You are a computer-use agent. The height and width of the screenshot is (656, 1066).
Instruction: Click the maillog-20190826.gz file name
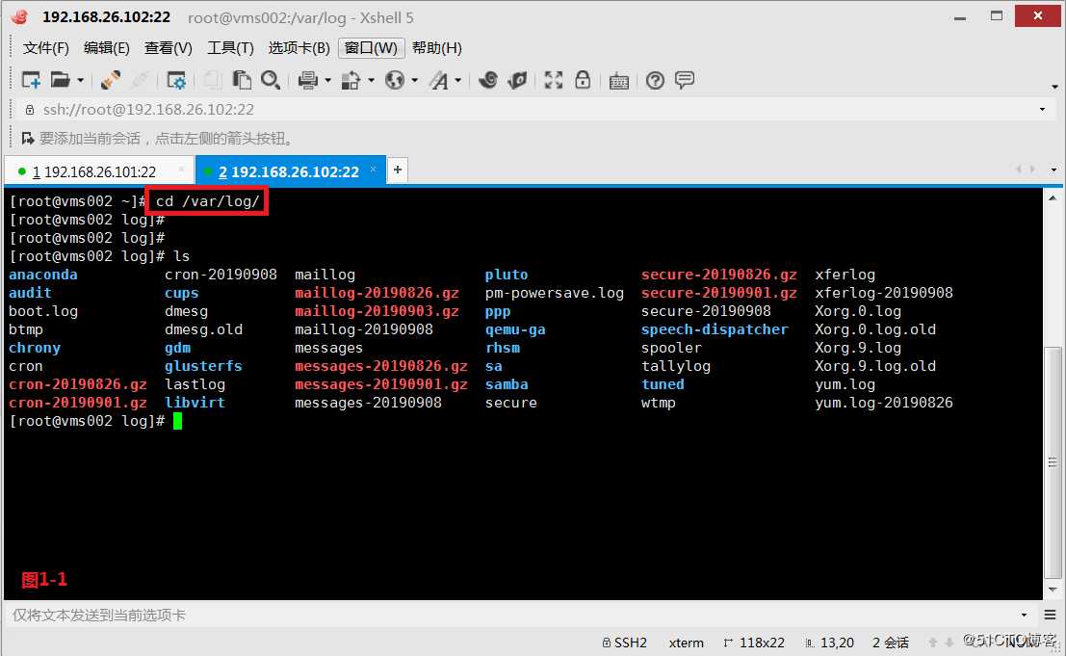point(377,293)
